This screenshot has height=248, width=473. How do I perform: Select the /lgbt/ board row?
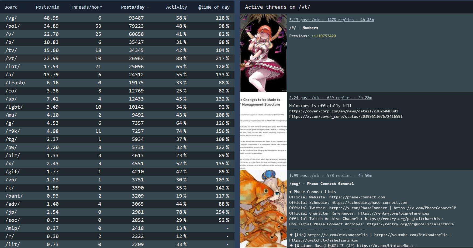(x=117, y=107)
